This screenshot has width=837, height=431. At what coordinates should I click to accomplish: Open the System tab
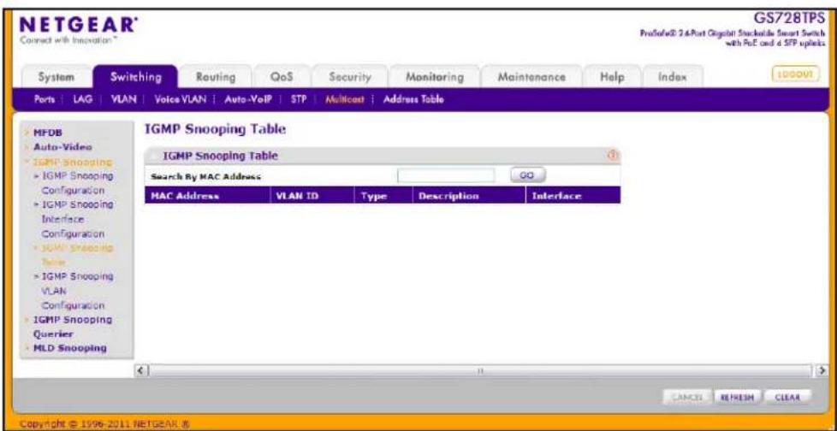(x=56, y=77)
